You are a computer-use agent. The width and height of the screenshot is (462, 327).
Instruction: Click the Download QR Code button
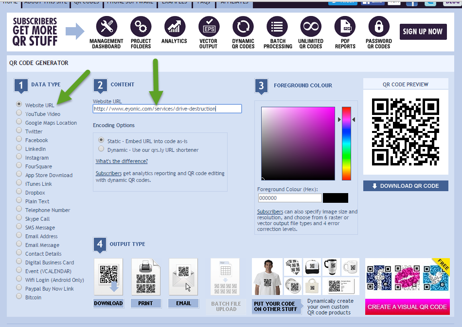(x=406, y=186)
